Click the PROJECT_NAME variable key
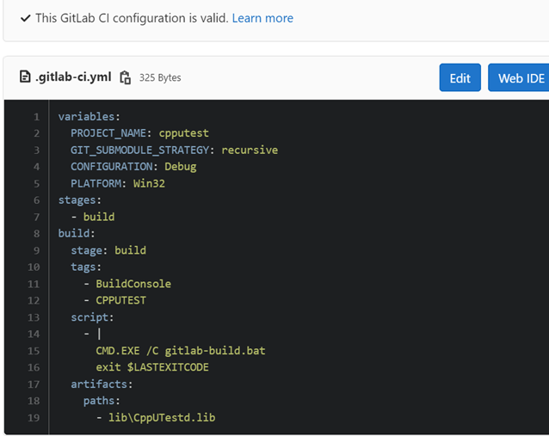The image size is (549, 436). click(x=110, y=133)
